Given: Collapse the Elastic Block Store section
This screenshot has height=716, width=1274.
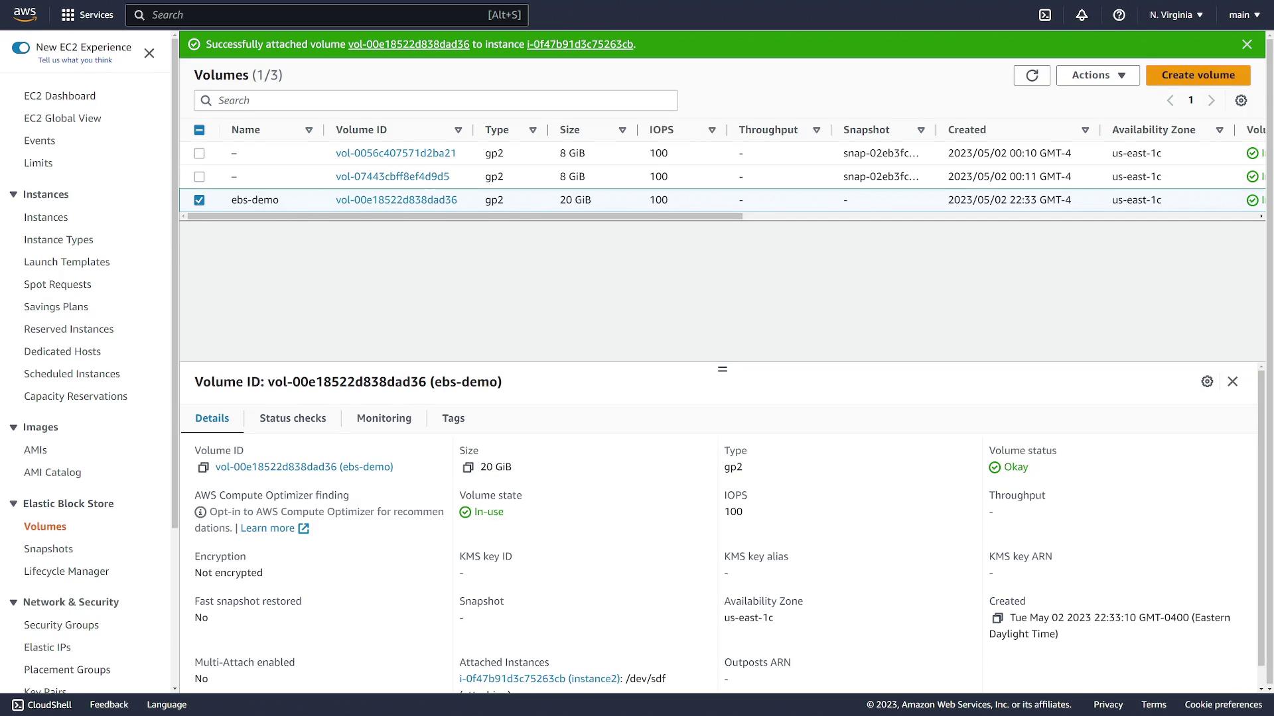Looking at the screenshot, I should point(13,504).
